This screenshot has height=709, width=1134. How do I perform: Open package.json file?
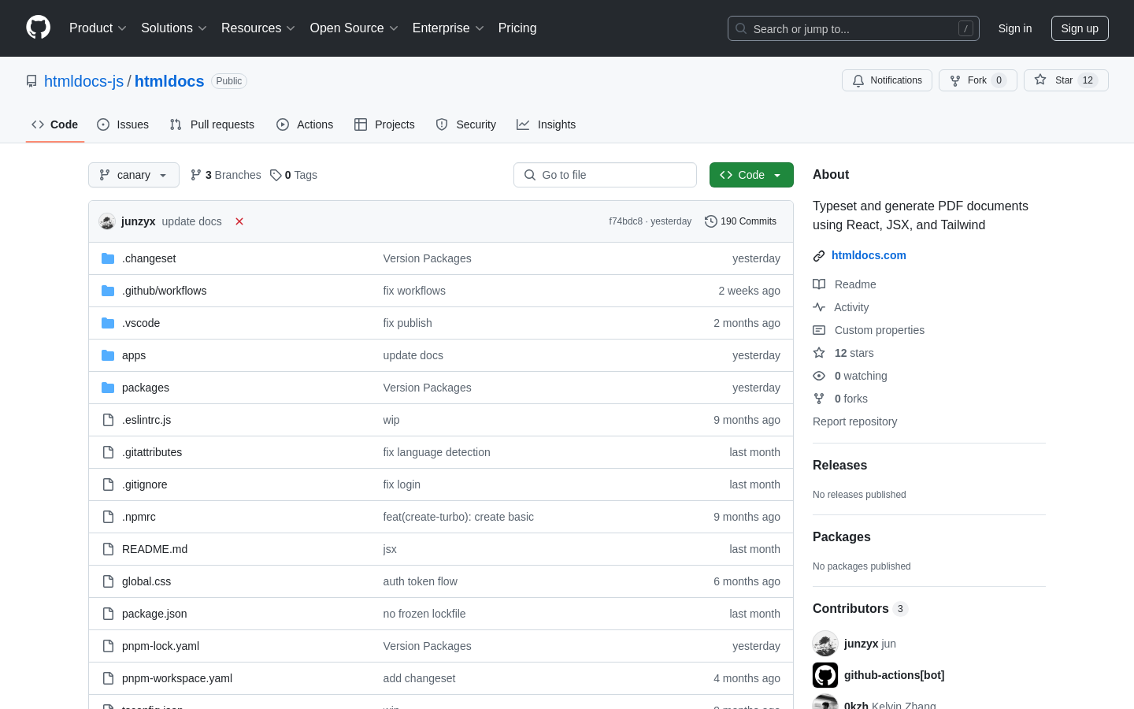point(154,614)
